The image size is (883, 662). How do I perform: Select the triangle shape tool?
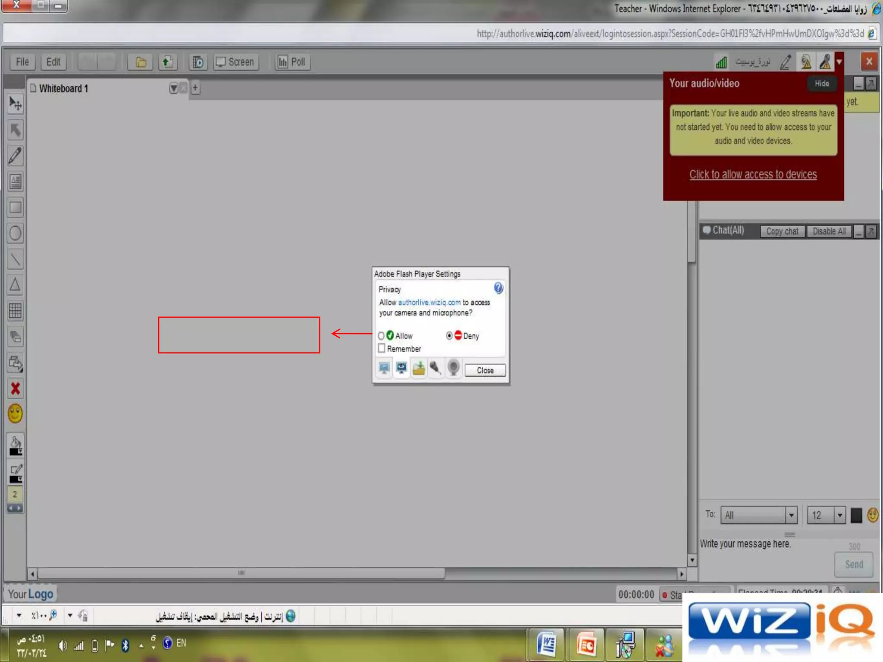click(15, 285)
